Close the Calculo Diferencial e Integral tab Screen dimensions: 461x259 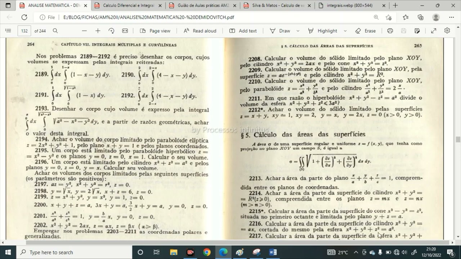160,6
